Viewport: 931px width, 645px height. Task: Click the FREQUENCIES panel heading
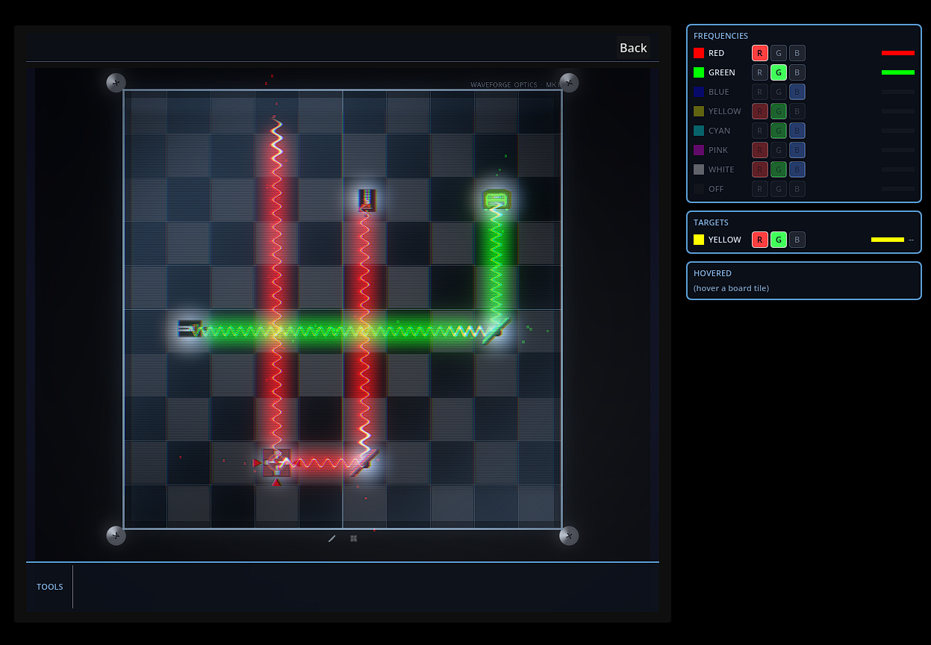pyautogui.click(x=720, y=36)
